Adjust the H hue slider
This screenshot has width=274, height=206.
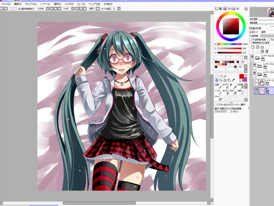pyautogui.click(x=229, y=44)
